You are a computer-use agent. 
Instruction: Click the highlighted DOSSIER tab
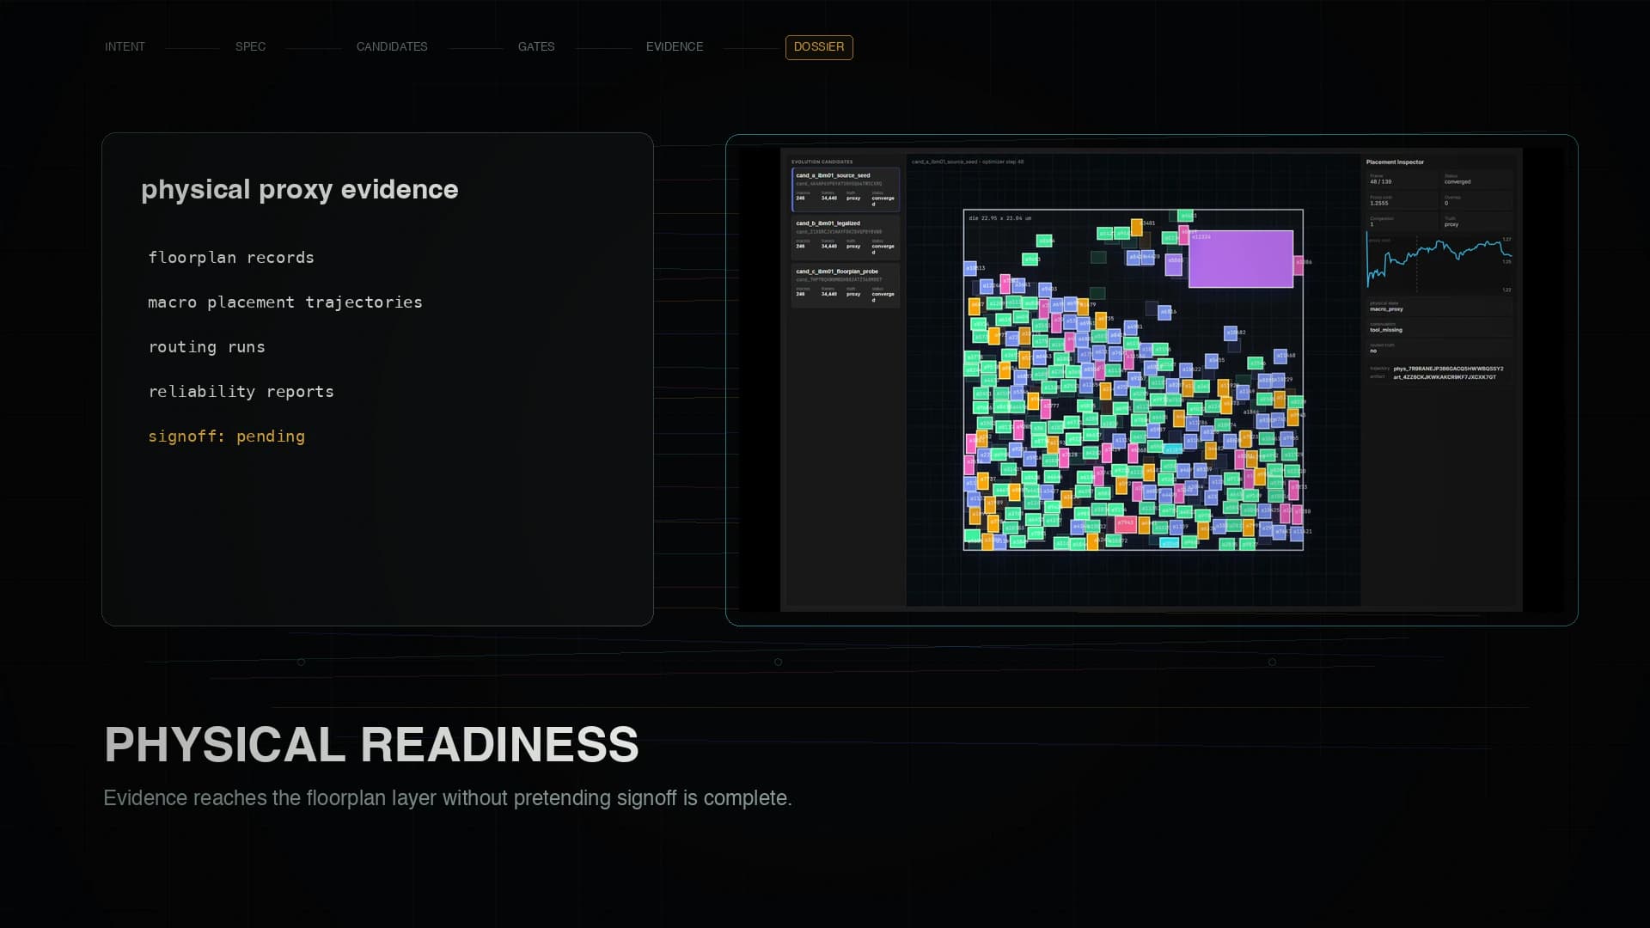coord(819,47)
